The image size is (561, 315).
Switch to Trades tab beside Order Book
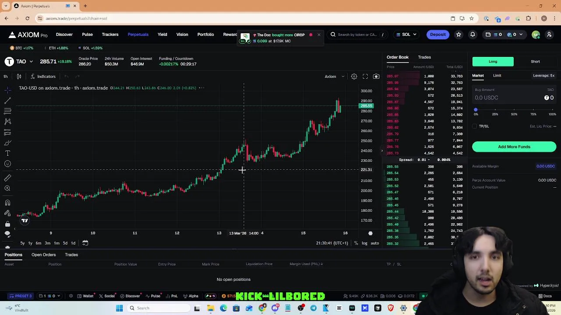click(424, 57)
